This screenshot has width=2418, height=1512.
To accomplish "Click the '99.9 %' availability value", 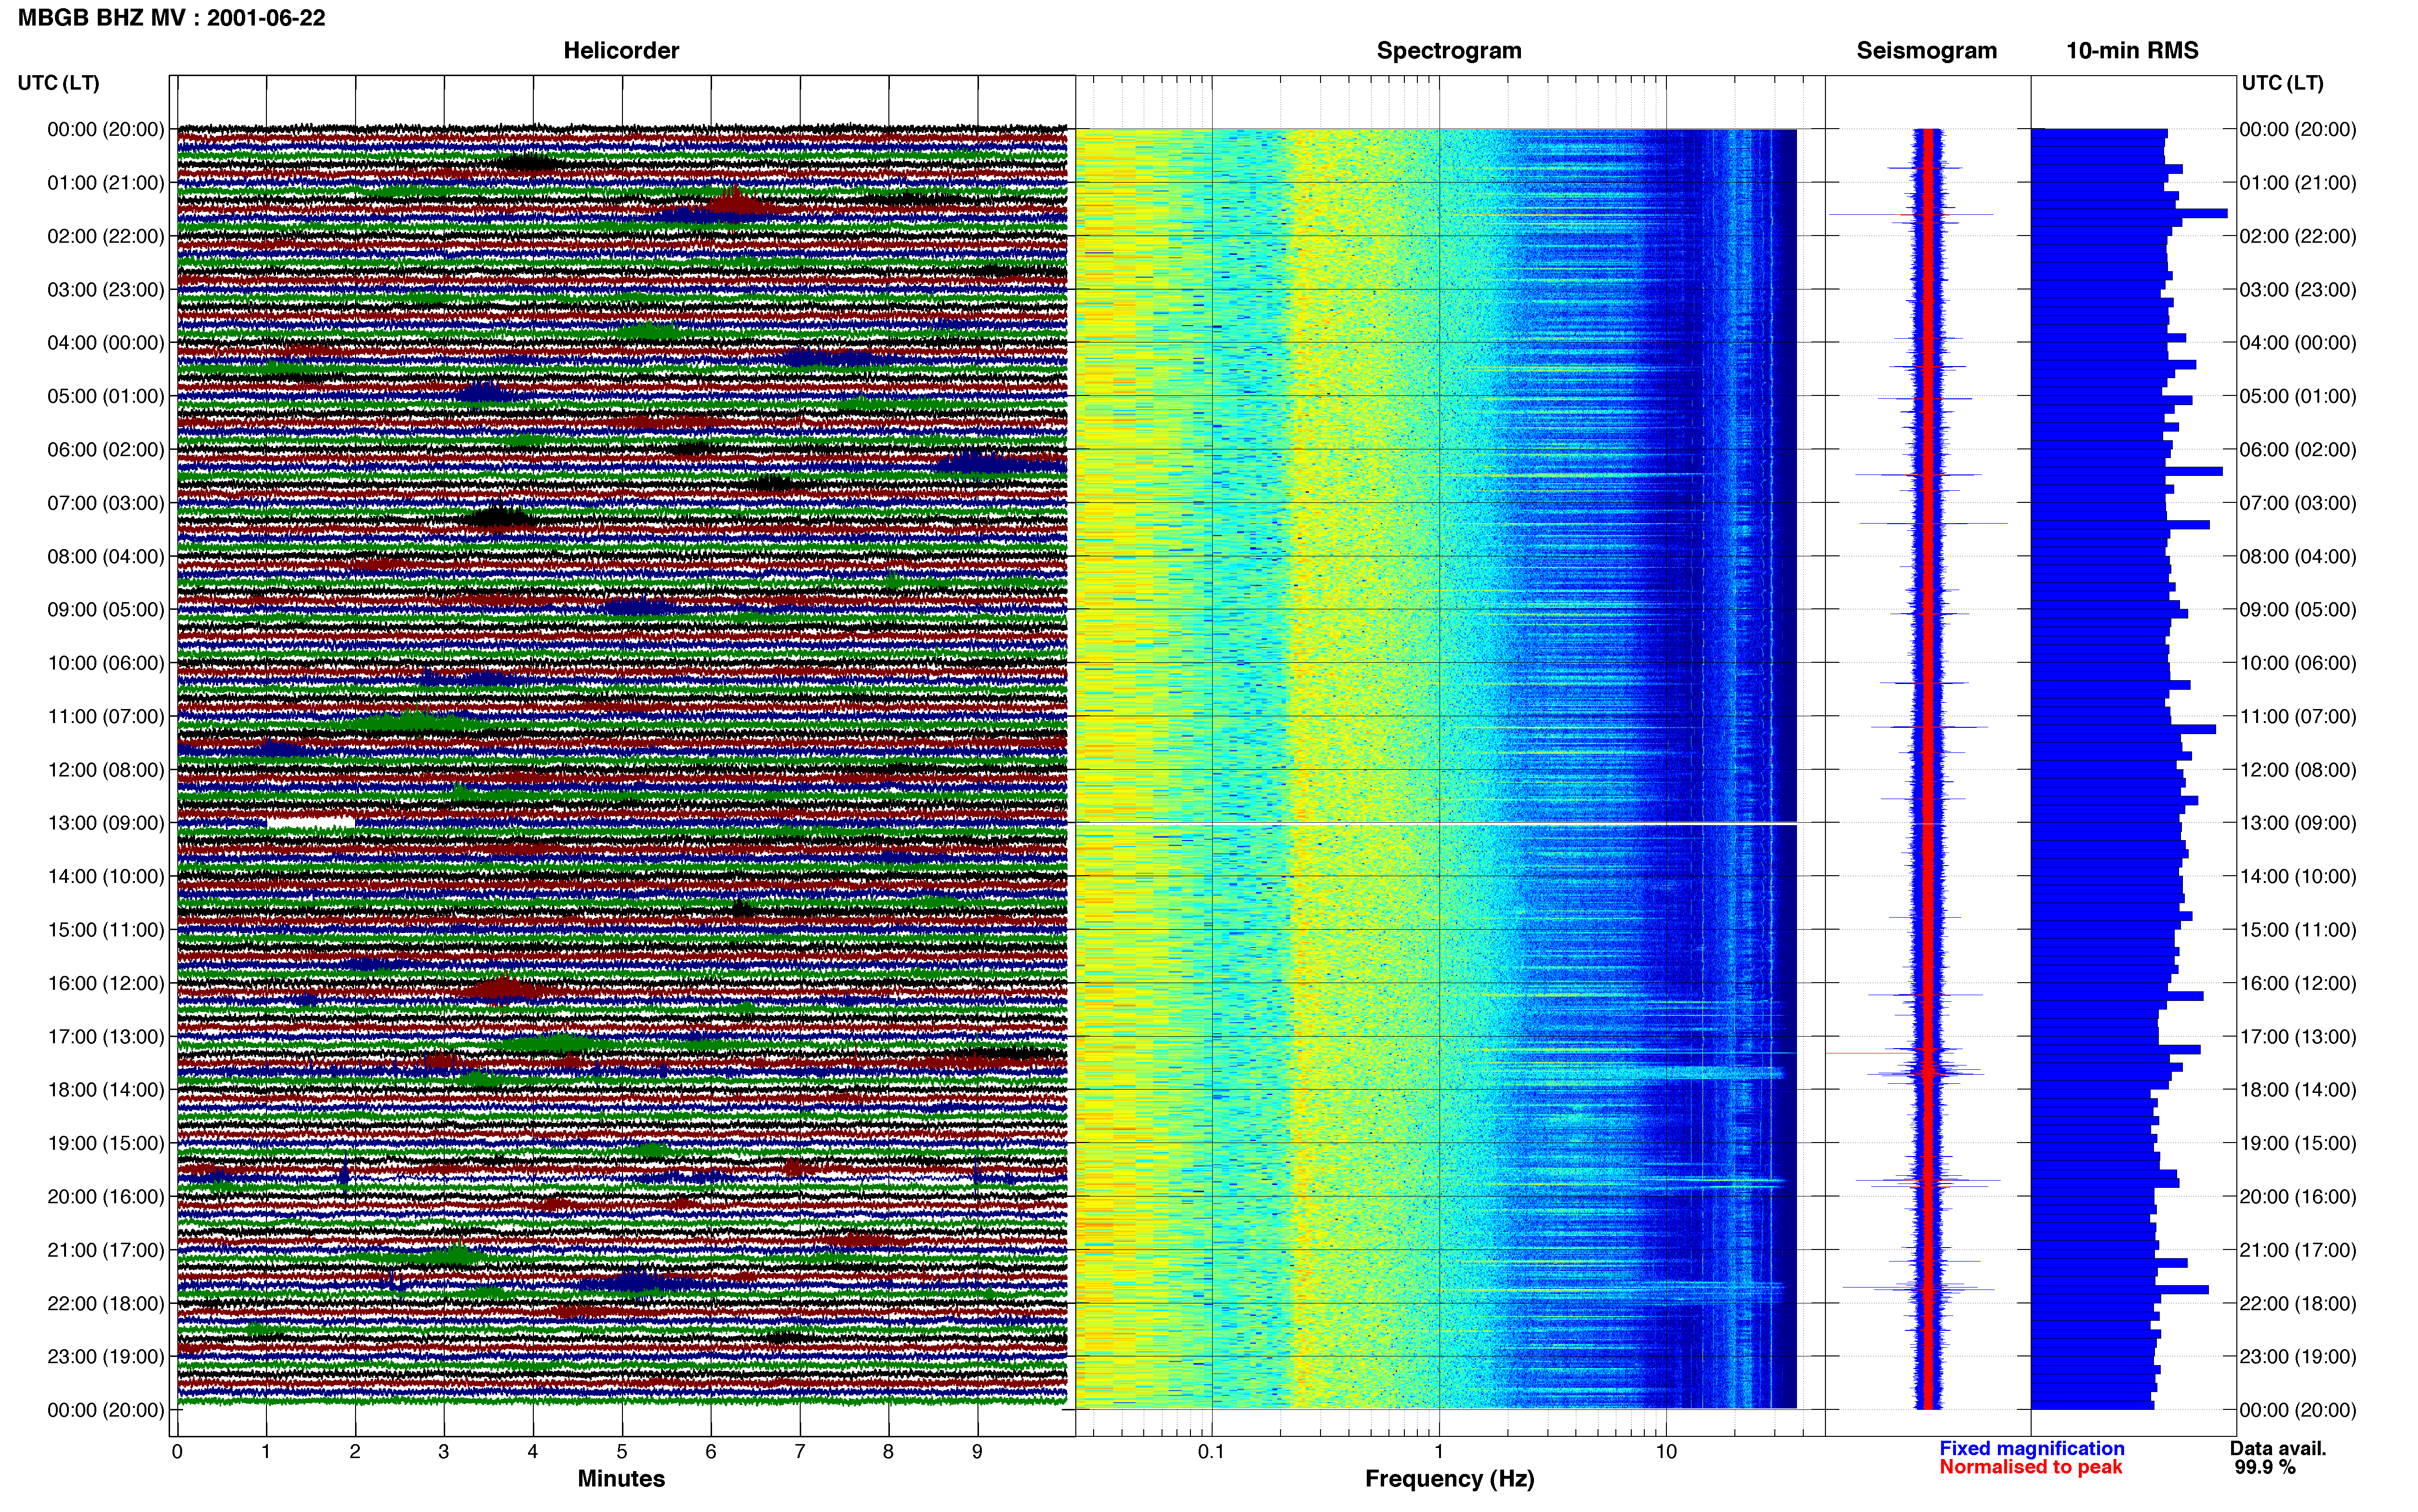I will (2265, 1467).
